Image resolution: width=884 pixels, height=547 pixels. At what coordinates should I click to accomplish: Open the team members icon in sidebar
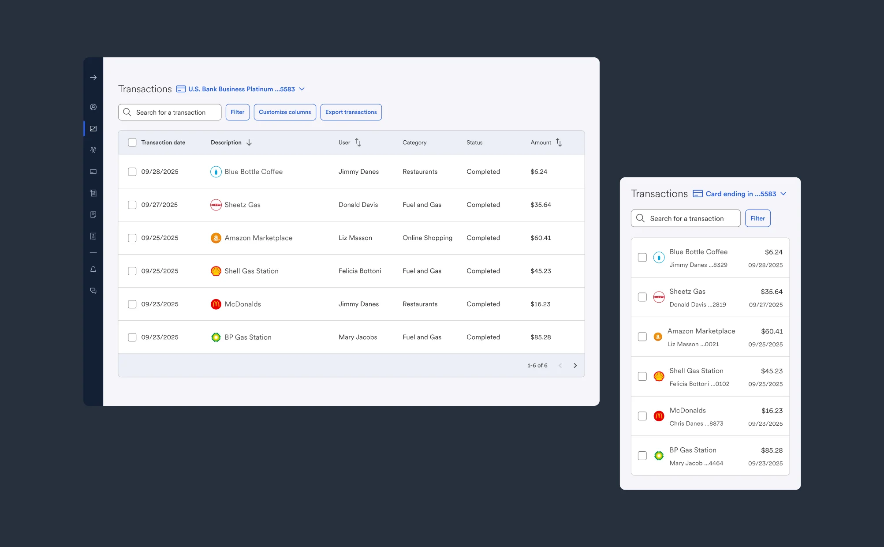pyautogui.click(x=93, y=150)
